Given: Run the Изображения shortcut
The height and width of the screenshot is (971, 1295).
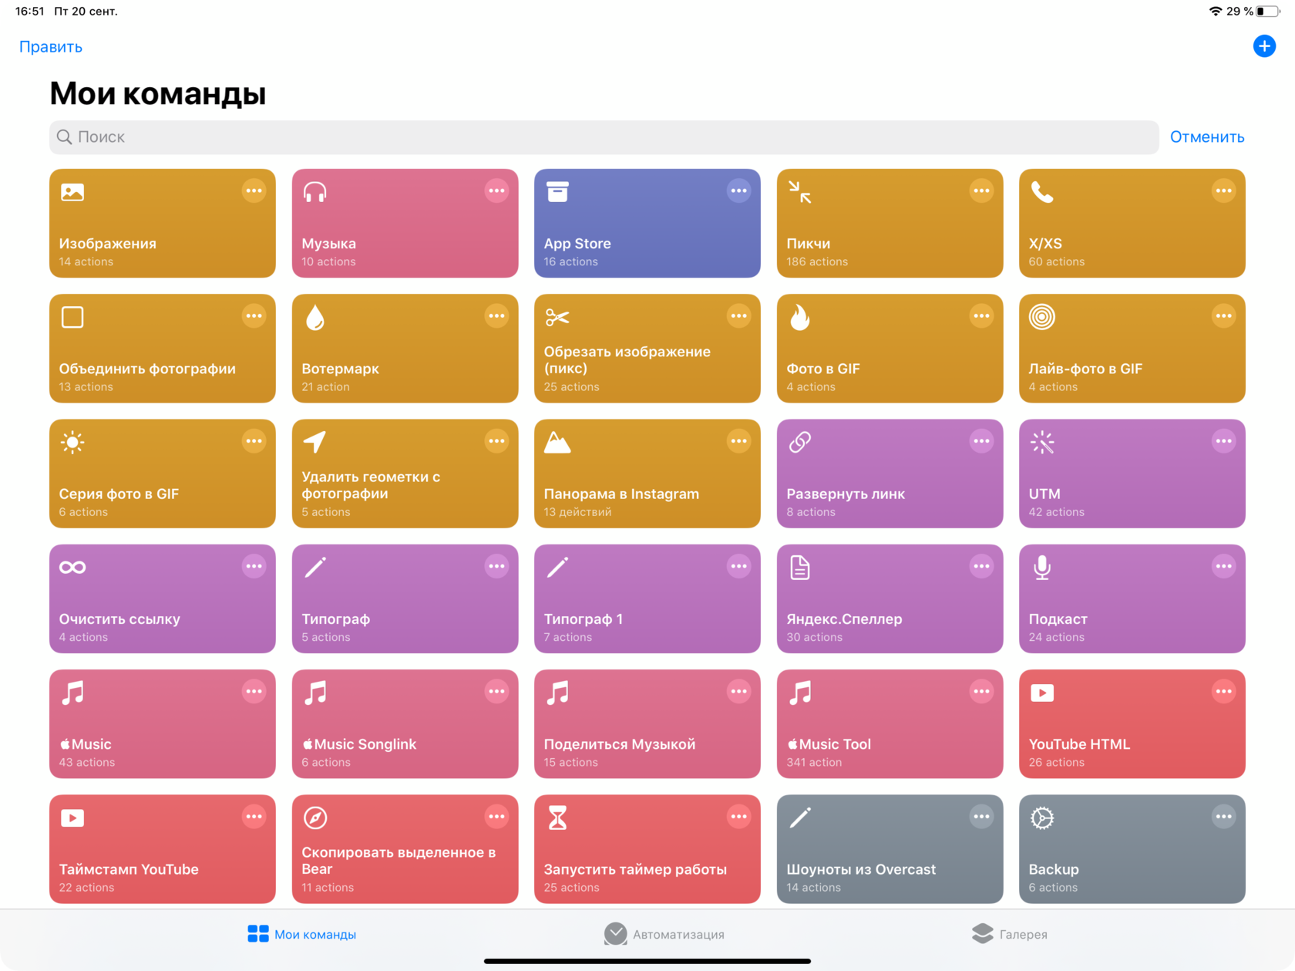Looking at the screenshot, I should coord(163,224).
